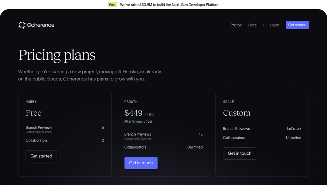Click the / mo label beside $449
327x185 pixels.
click(149, 114)
